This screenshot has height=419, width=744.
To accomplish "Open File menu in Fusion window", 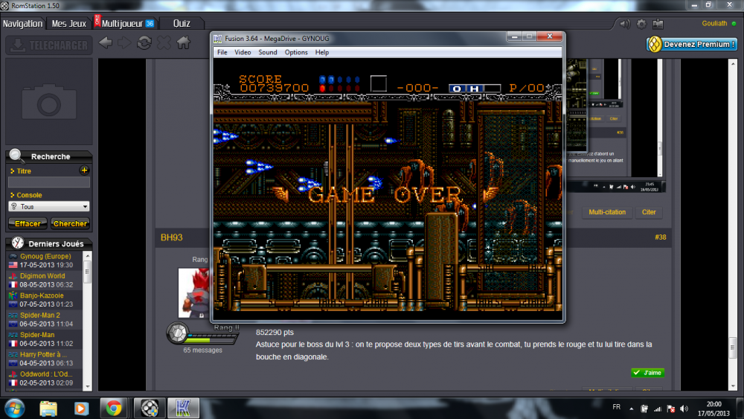I will click(222, 52).
